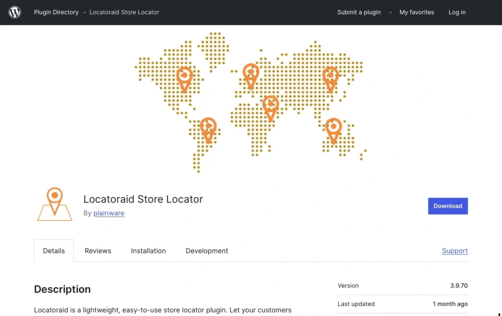Switch to the Reviews tab

click(98, 251)
